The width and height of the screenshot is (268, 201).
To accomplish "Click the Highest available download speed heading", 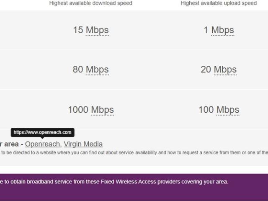I will pos(90,3).
